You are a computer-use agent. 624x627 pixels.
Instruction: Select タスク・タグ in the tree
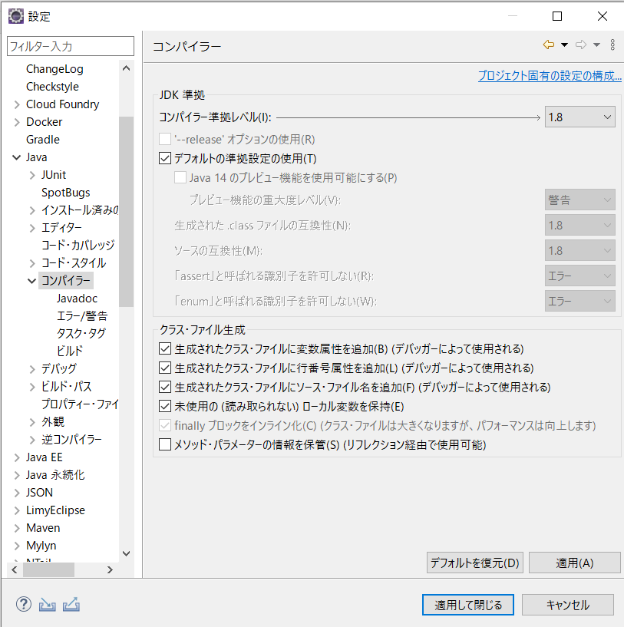click(x=81, y=334)
